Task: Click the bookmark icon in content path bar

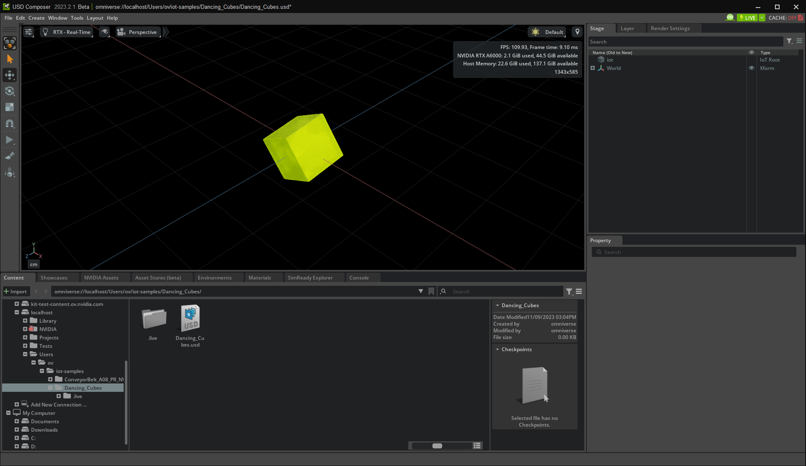Action: 431,292
